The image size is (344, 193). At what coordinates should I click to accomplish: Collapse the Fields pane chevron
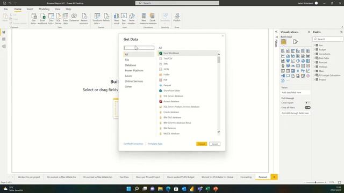(x=341, y=32)
